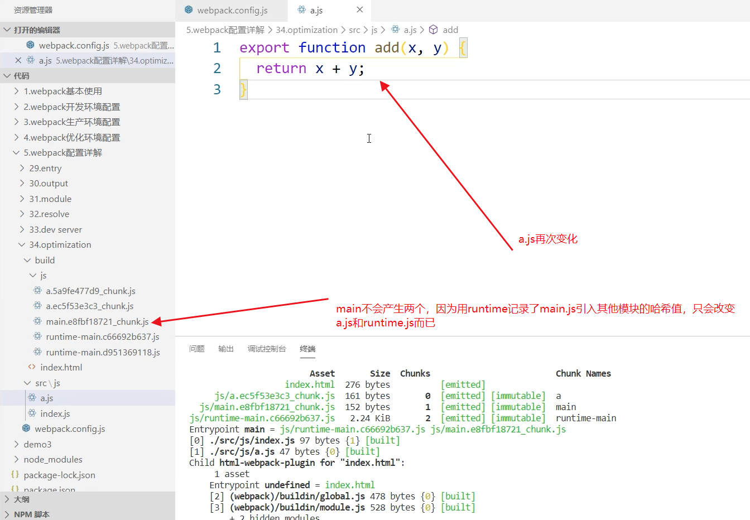
Task: Close a.js from the open editors list
Action: click(18, 60)
